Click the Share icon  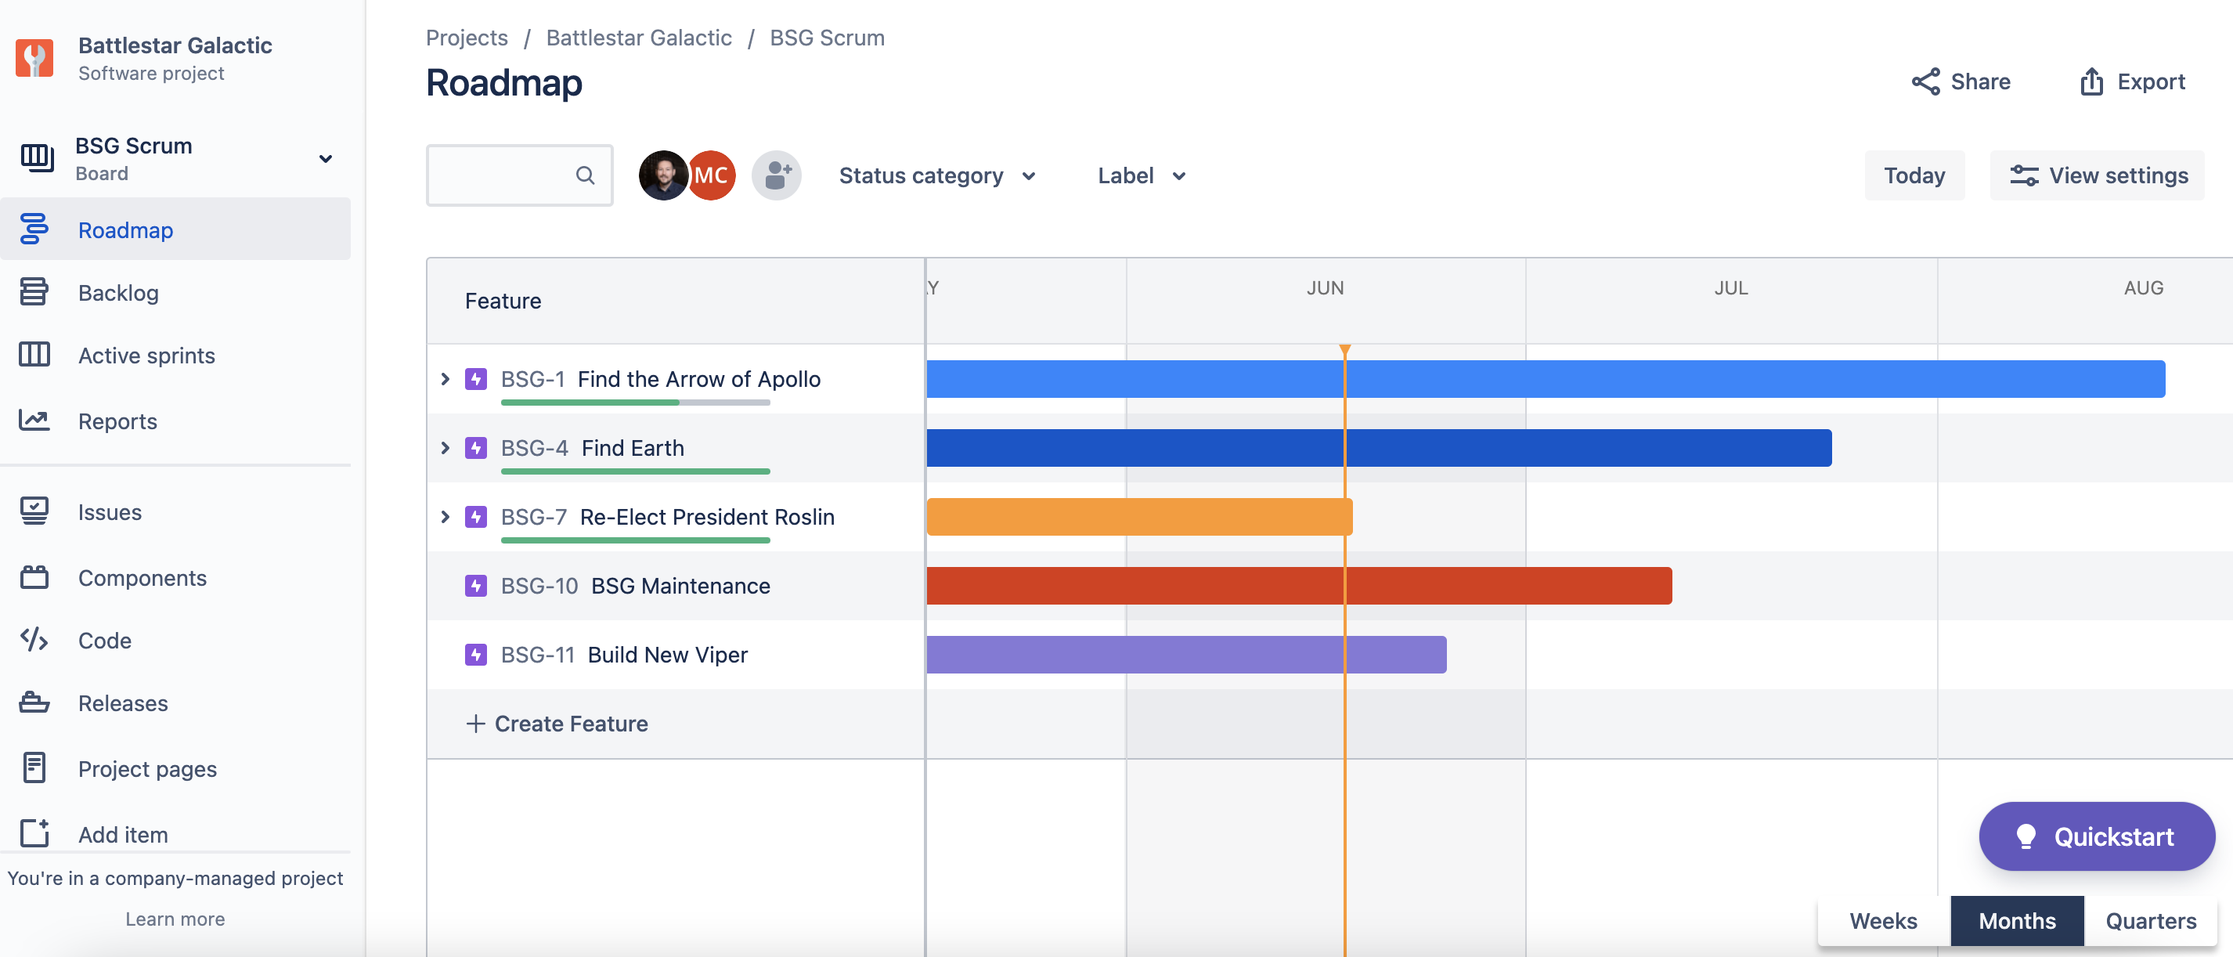(x=1925, y=81)
